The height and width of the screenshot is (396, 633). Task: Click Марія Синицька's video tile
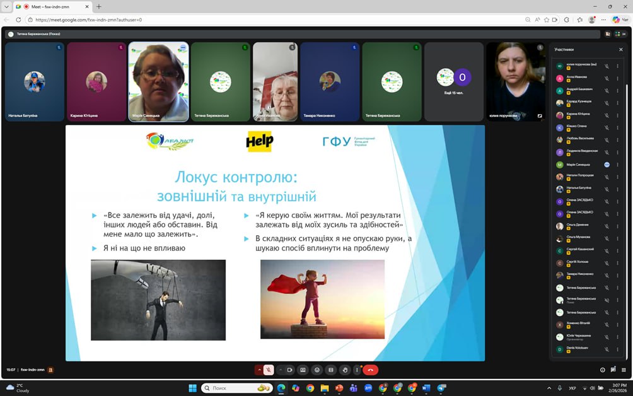pyautogui.click(x=158, y=81)
